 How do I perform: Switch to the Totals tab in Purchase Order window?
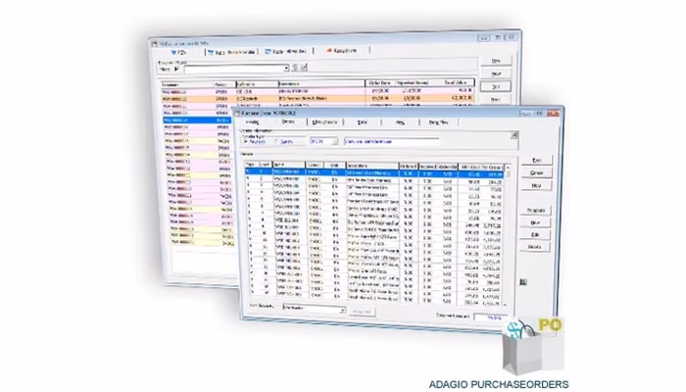point(362,122)
